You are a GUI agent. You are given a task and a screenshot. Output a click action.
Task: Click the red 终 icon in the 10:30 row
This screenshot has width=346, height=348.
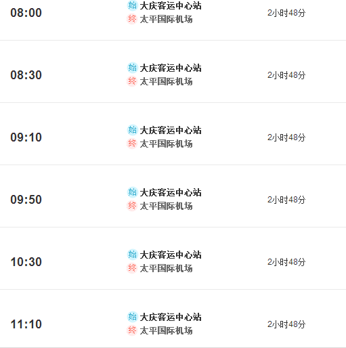132,268
